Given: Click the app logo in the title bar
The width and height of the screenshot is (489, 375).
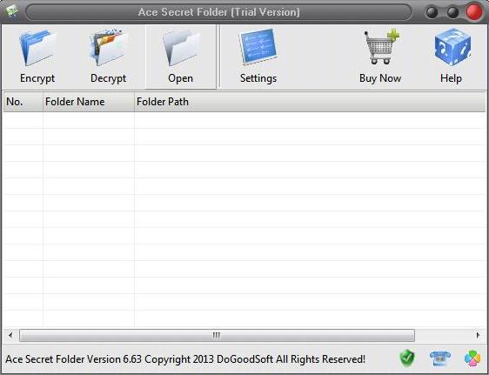Looking at the screenshot, I should coord(11,12).
